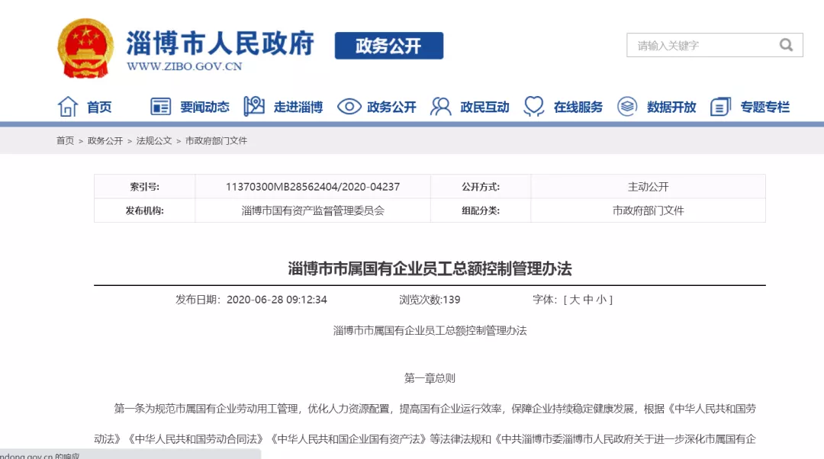Click the magnifier search icon
The image size is (824, 459).
click(786, 45)
